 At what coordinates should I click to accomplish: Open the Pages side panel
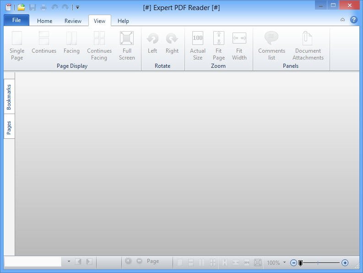9,127
